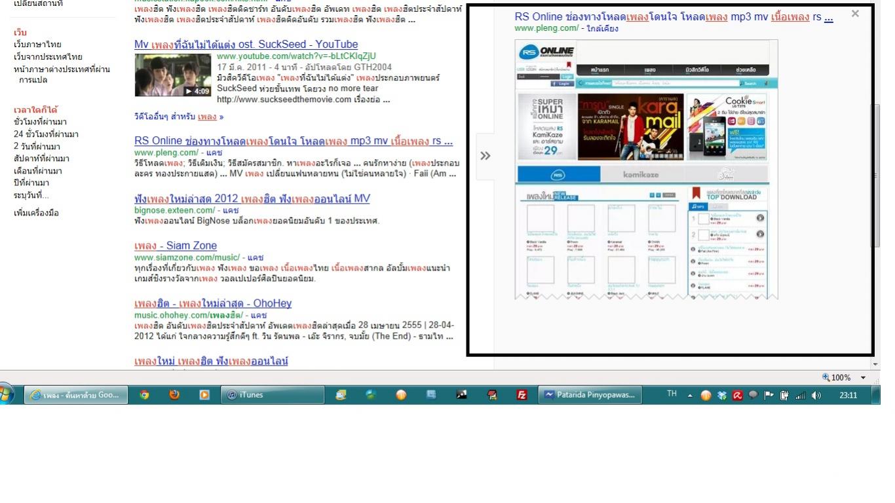Click the TH language indicator
895x503 pixels.
[672, 394]
